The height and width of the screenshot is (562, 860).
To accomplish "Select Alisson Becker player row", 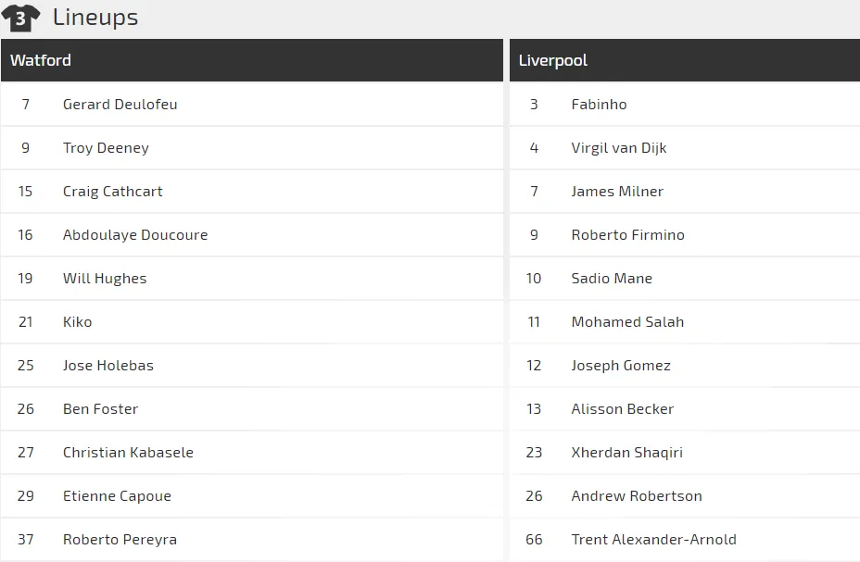I will coord(685,409).
